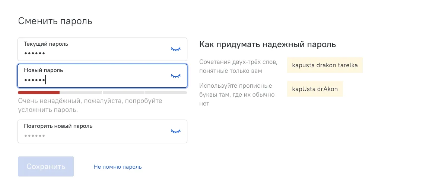Show the current password with eye icon
Screen dimensions: 429x191
pyautogui.click(x=176, y=49)
